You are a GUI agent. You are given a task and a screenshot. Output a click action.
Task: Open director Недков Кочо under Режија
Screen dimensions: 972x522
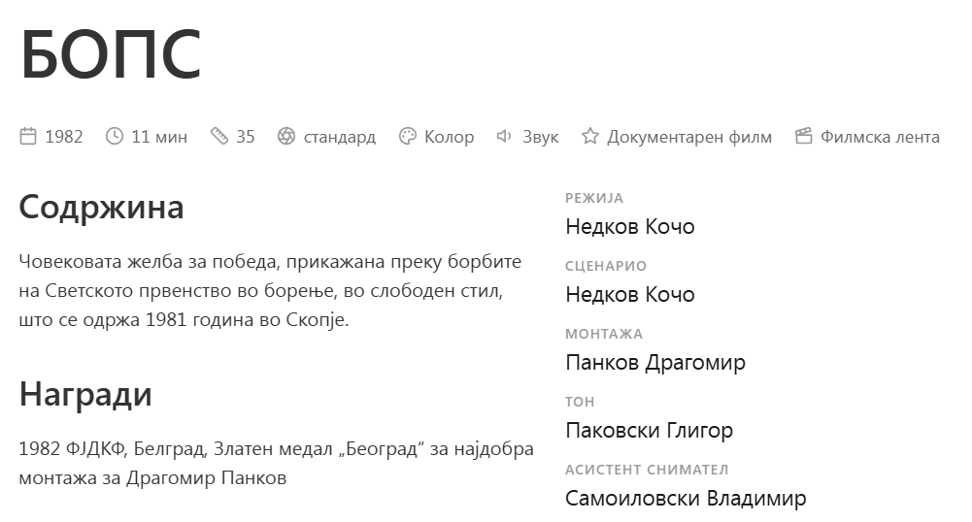point(630,227)
